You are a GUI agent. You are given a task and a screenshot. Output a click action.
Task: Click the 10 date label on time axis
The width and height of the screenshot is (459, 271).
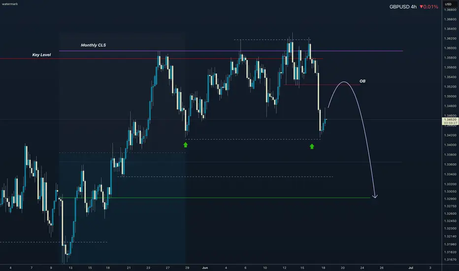coord(265,268)
